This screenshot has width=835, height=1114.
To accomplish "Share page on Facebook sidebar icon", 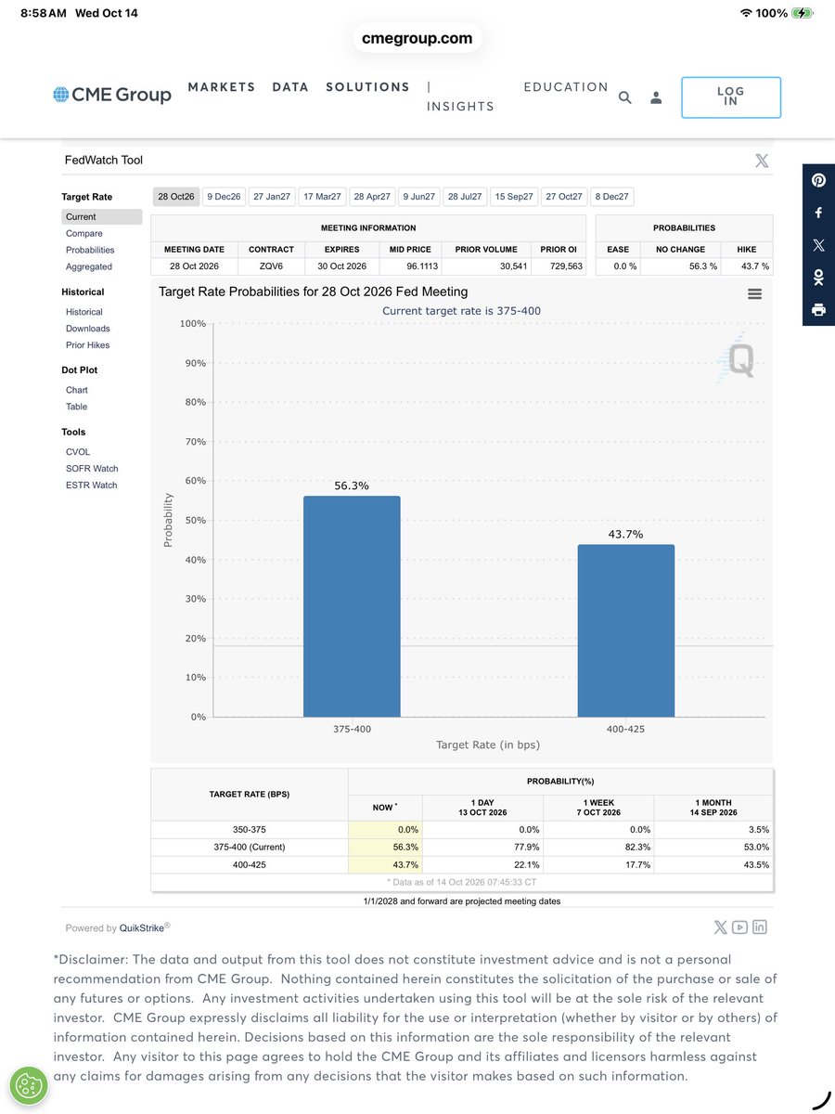I will tap(818, 213).
